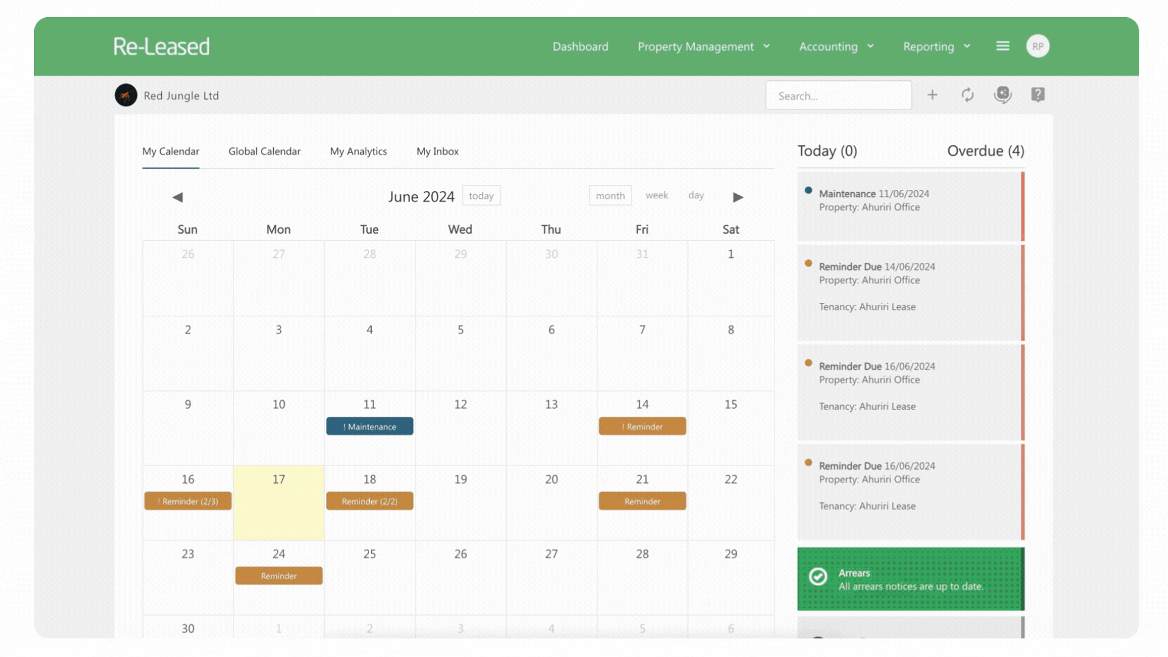Select June 1 calendar cell

pos(731,279)
